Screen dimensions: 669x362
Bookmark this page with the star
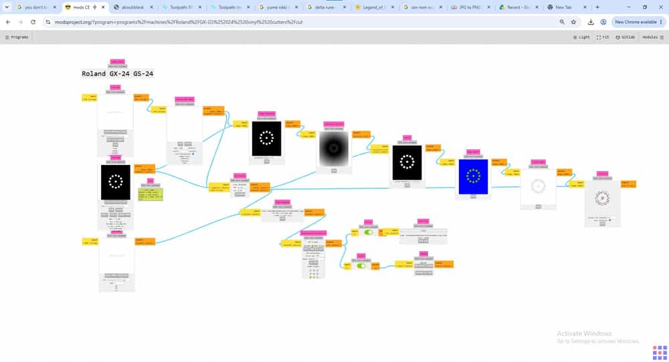pos(573,22)
